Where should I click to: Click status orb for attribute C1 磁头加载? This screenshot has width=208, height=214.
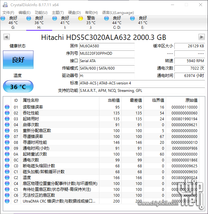click(x=7, y=172)
